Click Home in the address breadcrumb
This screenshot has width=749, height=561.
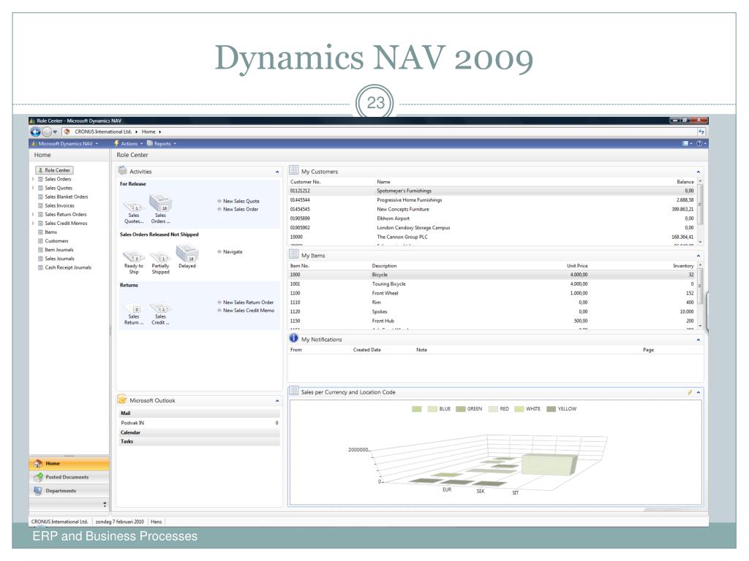tap(148, 131)
